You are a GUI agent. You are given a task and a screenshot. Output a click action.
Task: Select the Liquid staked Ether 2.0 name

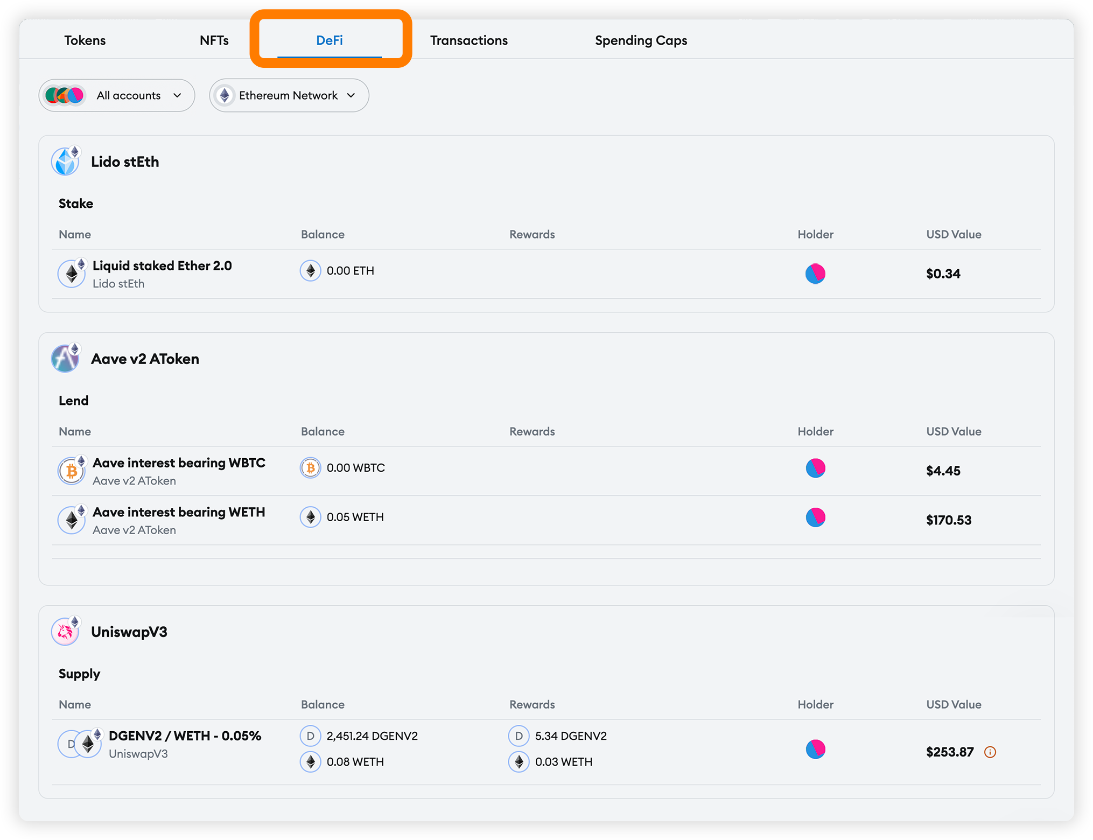pos(162,265)
